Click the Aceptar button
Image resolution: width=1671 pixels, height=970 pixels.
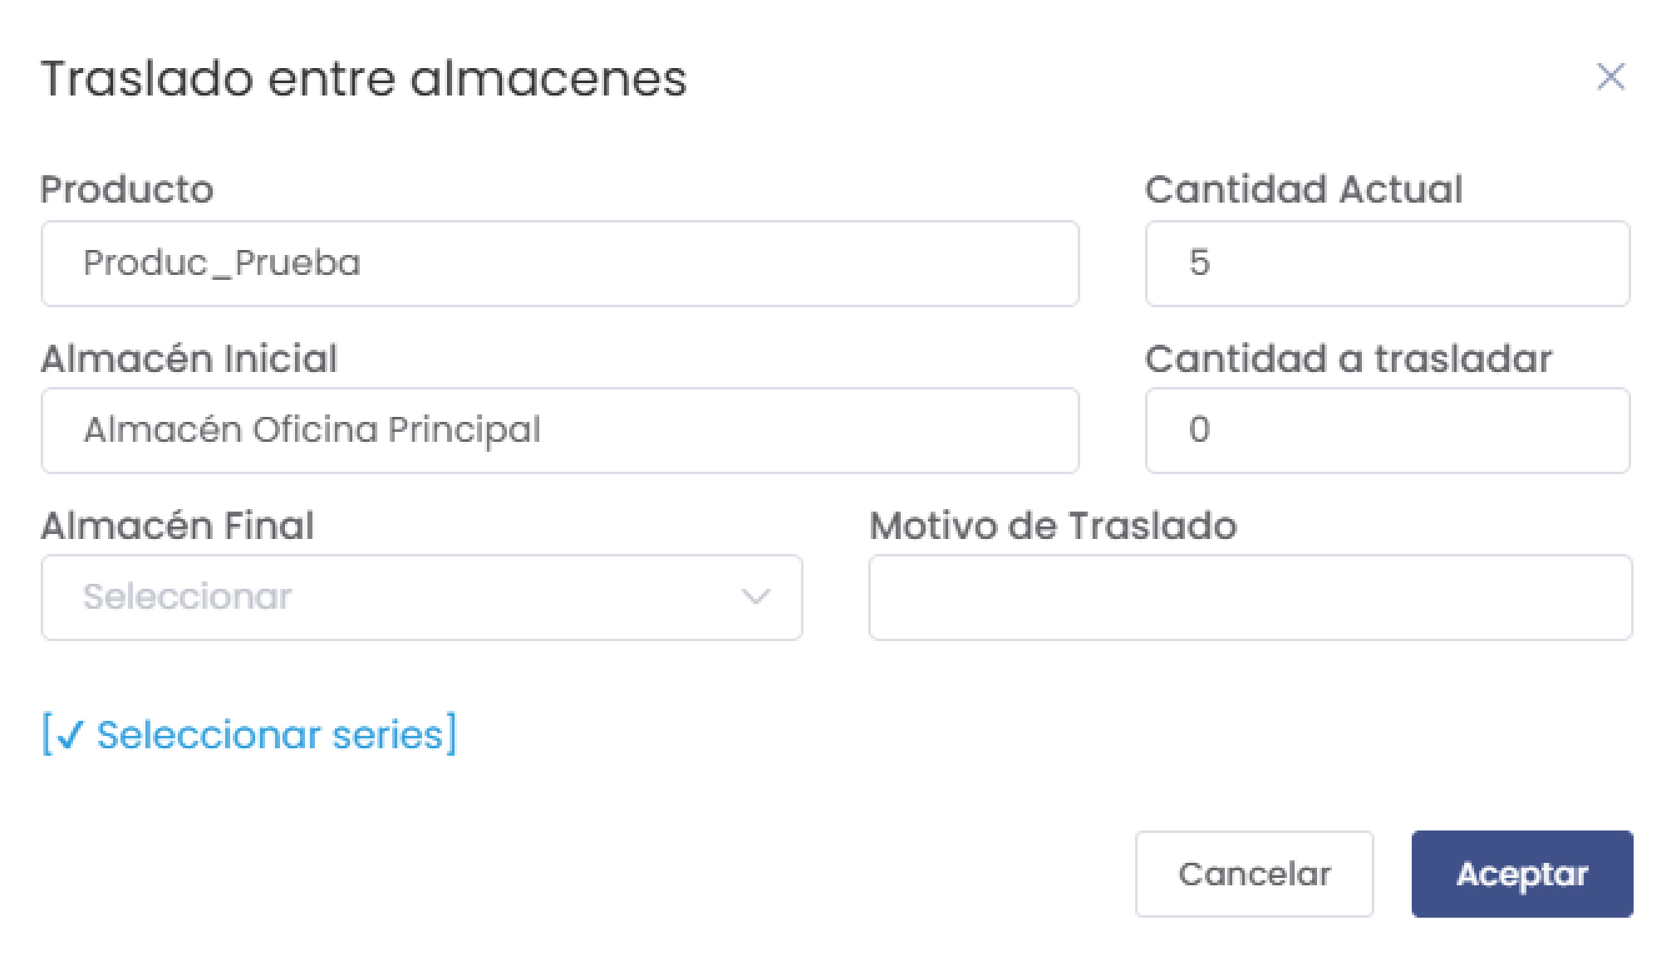click(x=1521, y=873)
